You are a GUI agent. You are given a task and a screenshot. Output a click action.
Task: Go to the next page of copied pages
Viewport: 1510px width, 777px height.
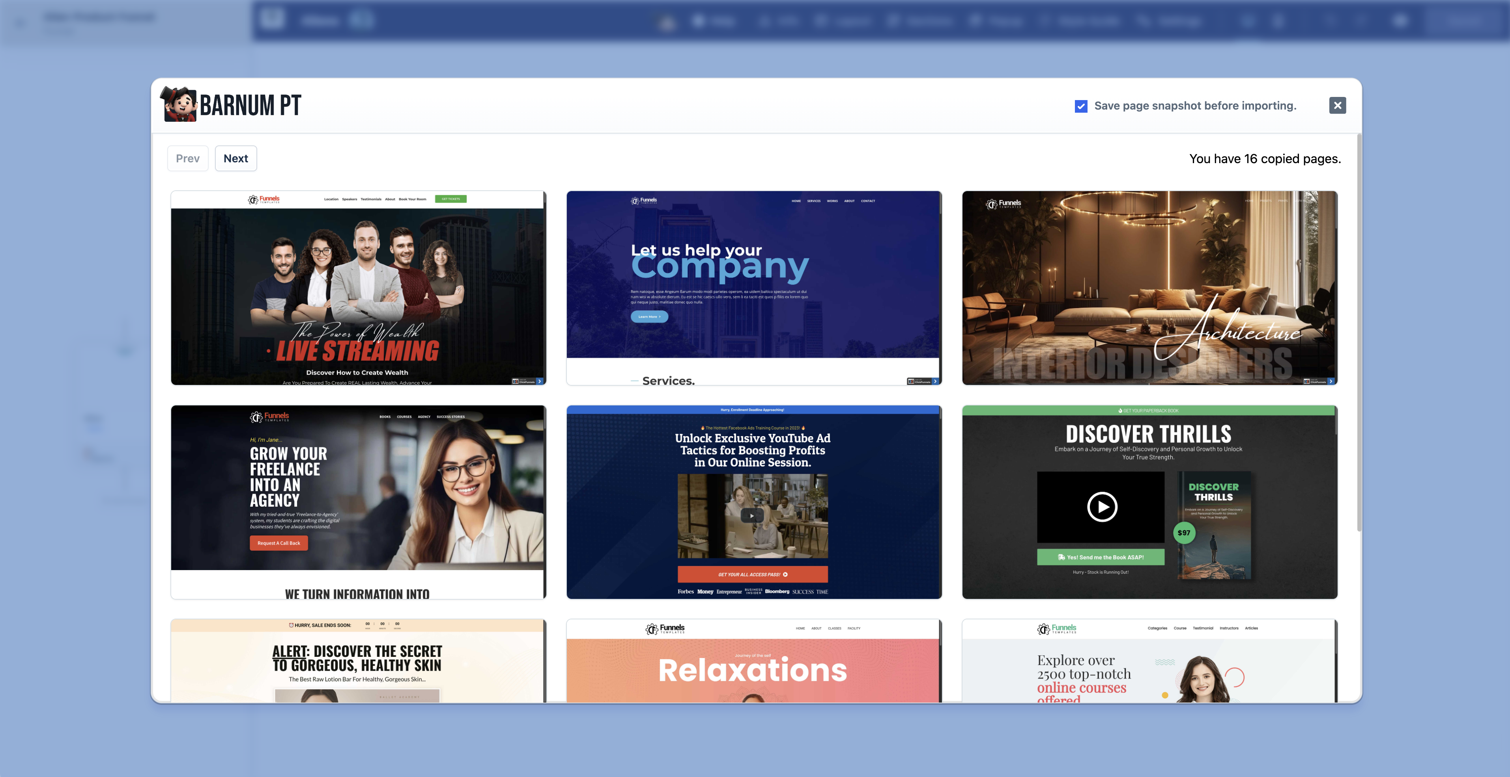(x=235, y=159)
